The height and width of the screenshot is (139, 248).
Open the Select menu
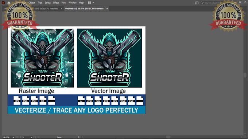coord(48,3)
